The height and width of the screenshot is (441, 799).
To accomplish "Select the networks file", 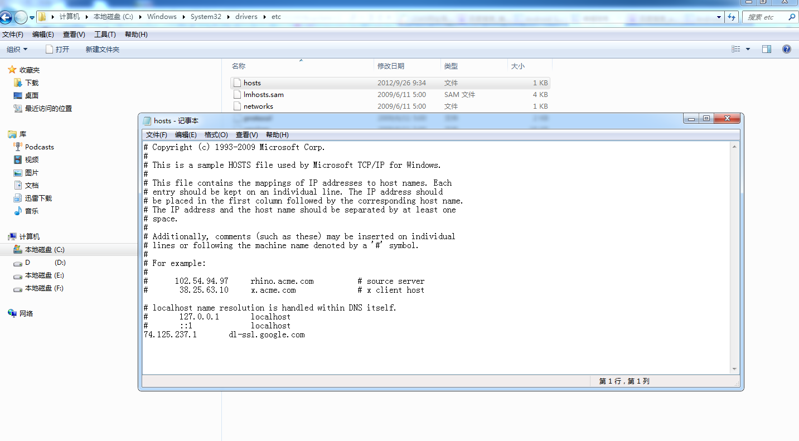I will click(390, 106).
